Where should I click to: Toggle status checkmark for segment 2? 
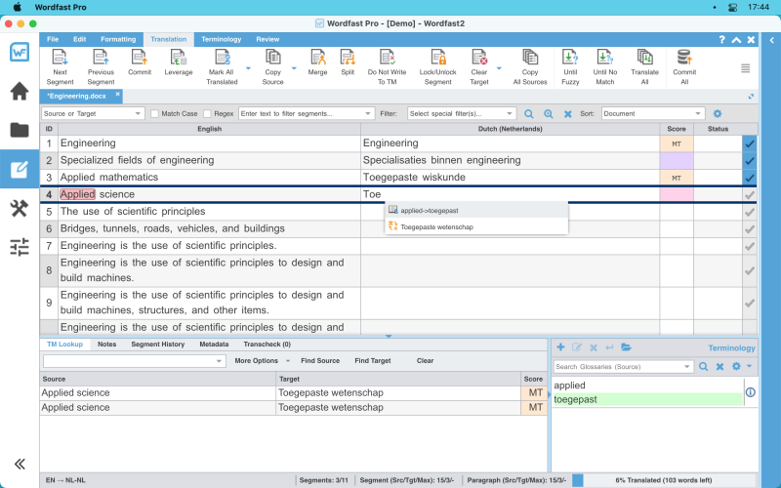(749, 160)
